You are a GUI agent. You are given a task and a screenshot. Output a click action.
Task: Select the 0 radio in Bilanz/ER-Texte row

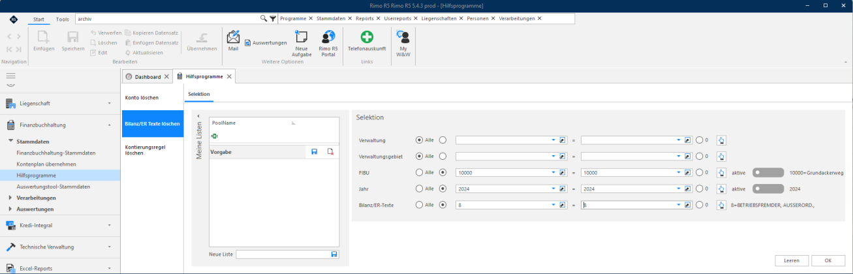tap(700, 205)
